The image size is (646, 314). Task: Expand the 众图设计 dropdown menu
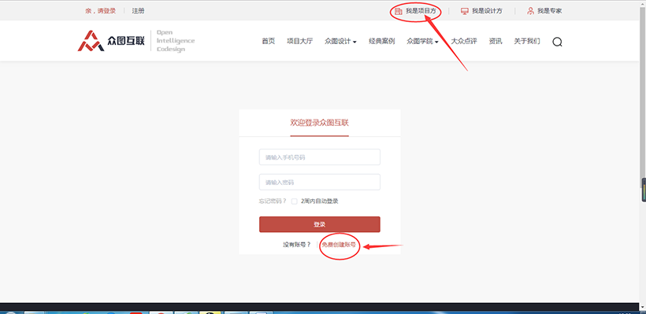340,41
